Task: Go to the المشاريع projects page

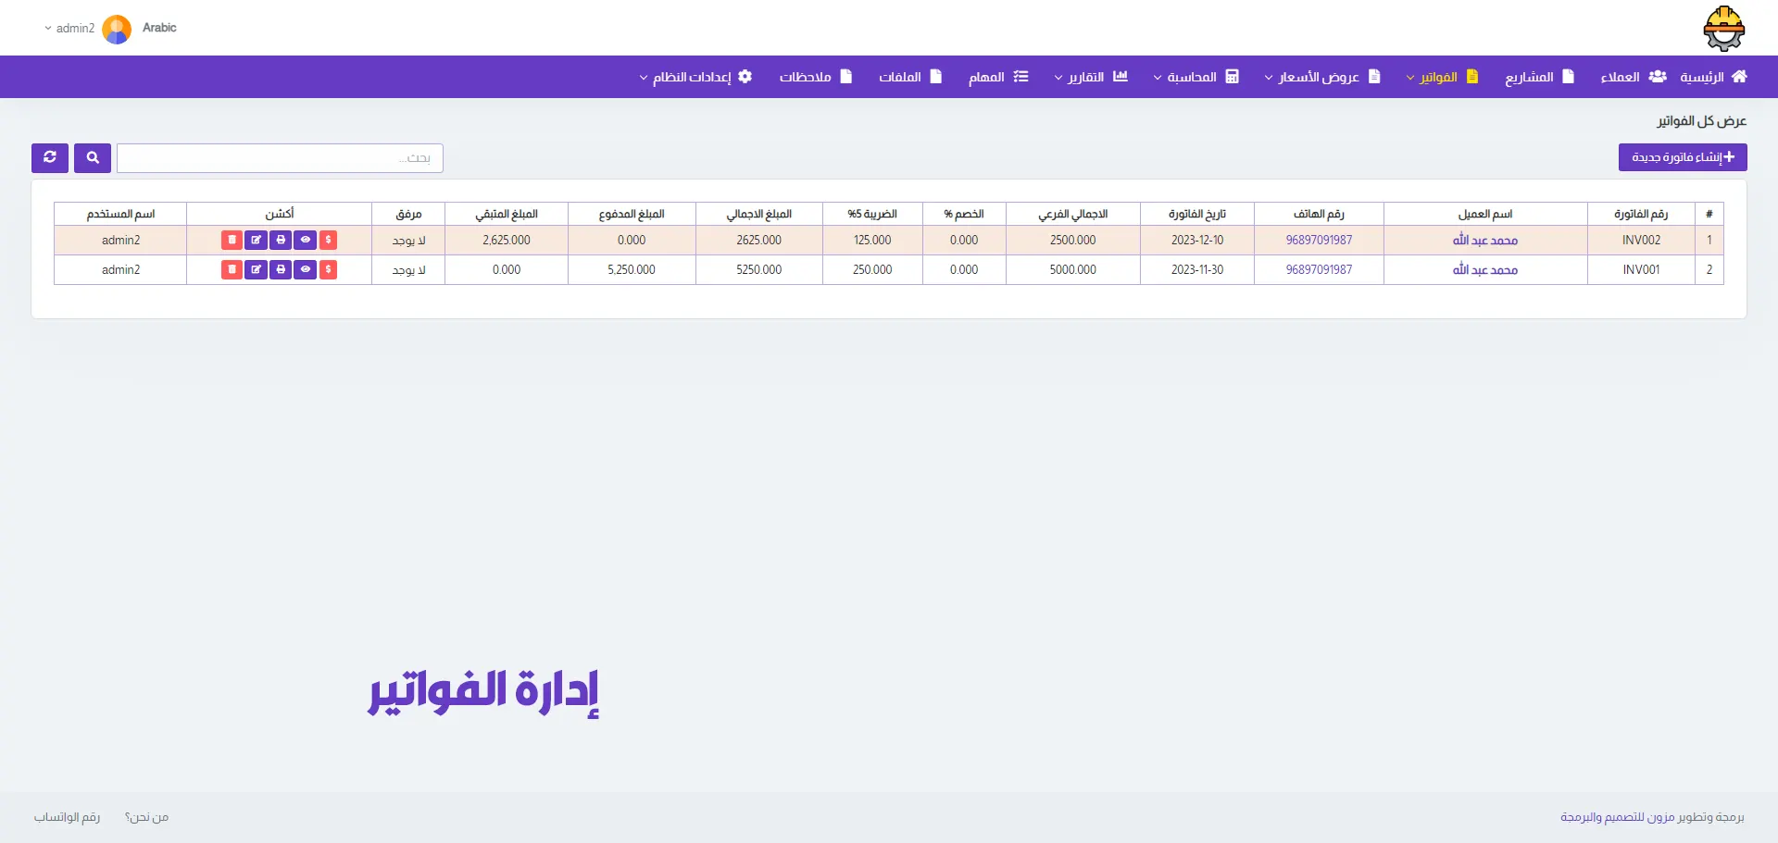Action: tap(1538, 77)
